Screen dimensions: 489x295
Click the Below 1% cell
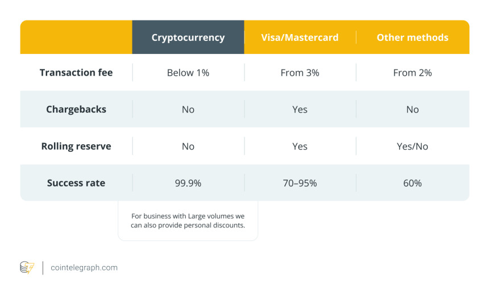click(188, 73)
